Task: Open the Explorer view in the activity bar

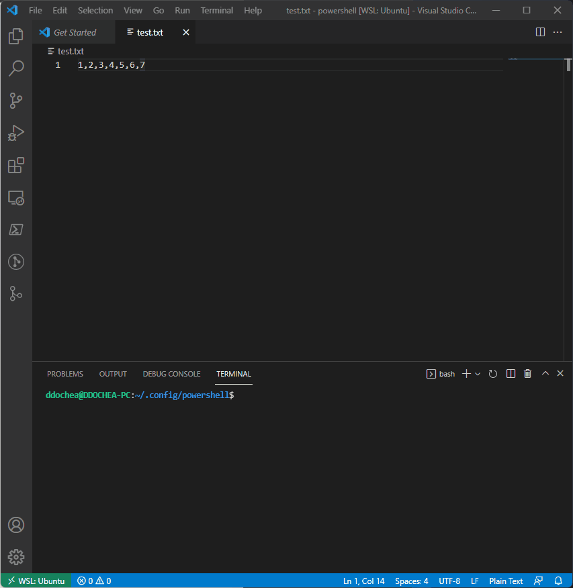Action: coord(16,36)
